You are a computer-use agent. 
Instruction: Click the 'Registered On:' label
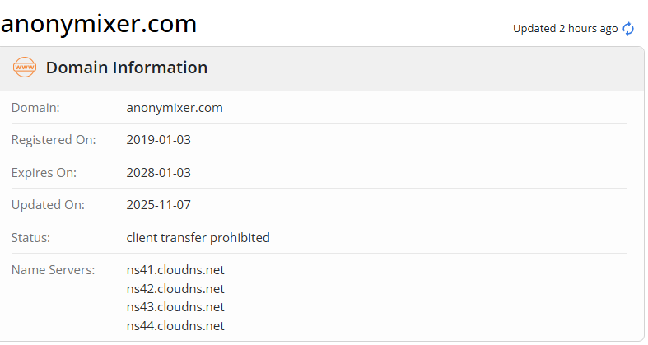tap(54, 140)
